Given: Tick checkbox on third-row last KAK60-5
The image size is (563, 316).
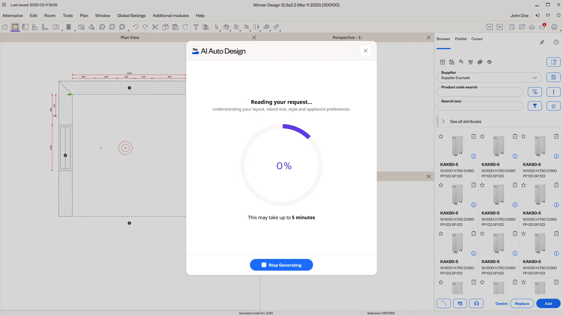Looking at the screenshot, I should pos(556,233).
